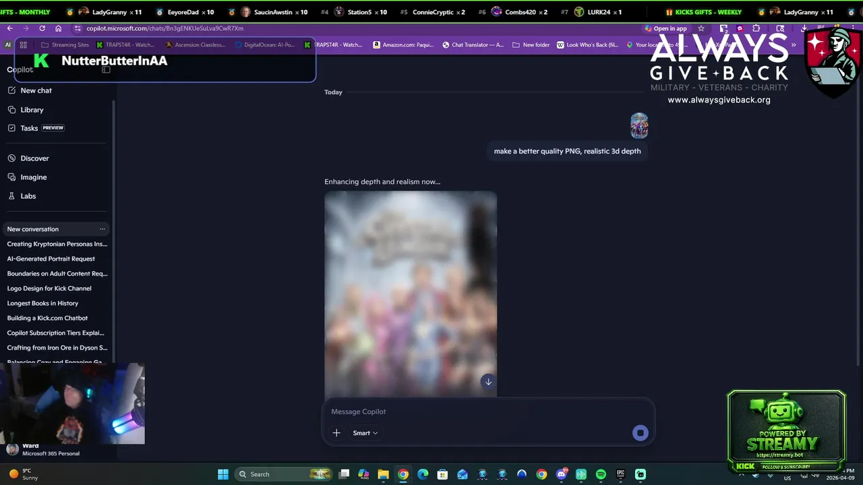Open Epic Games Launcher from taskbar

(x=620, y=474)
